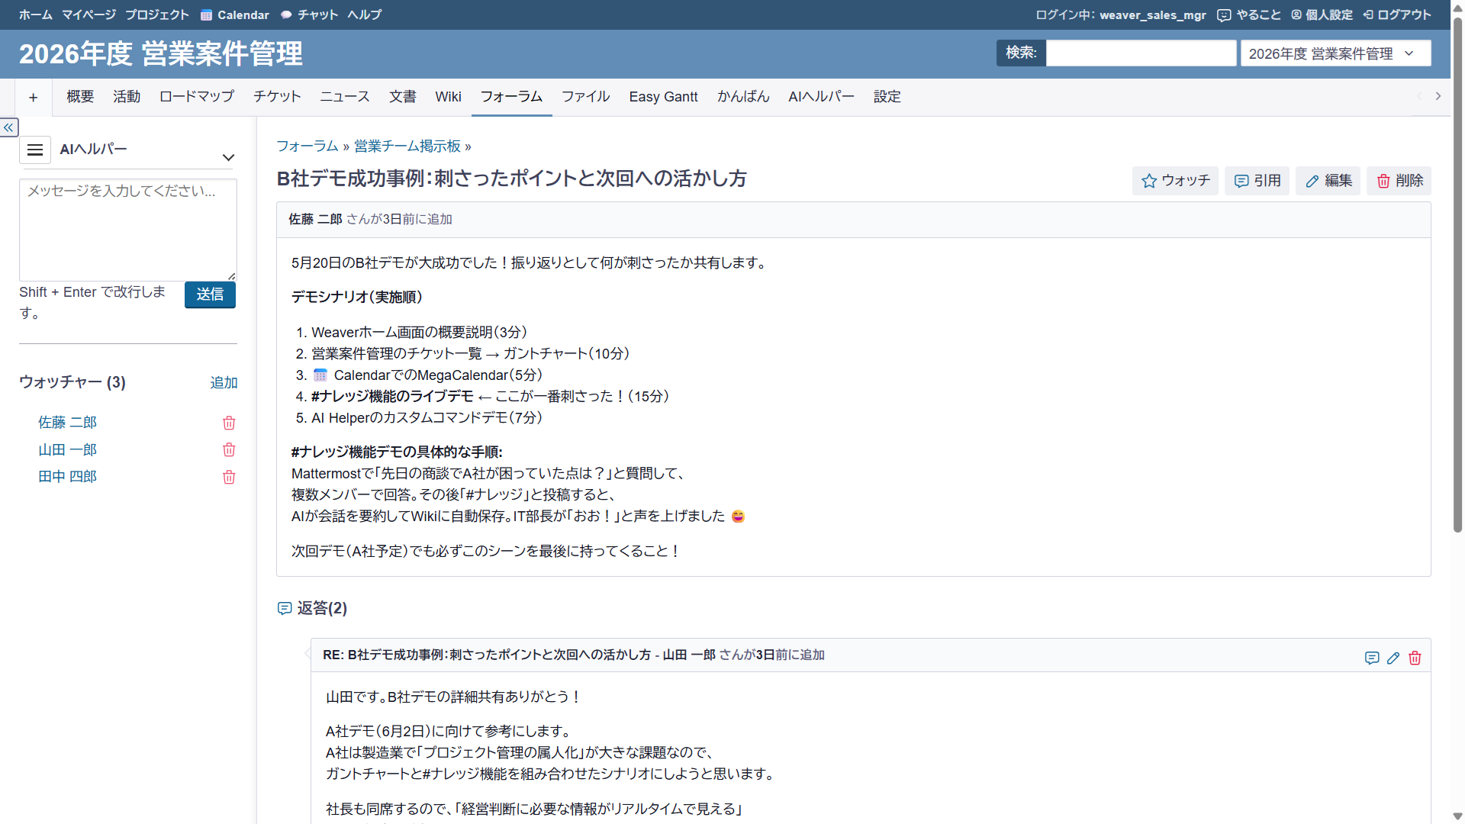Open the project selector dropdown
Screen dimensions: 1465x824
click(1335, 53)
